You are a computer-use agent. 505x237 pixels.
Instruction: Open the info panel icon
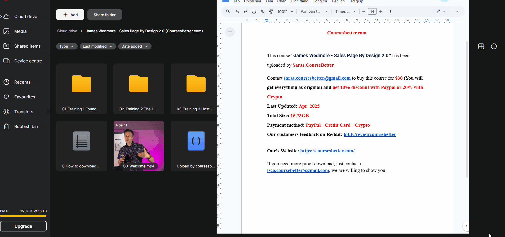tap(494, 46)
